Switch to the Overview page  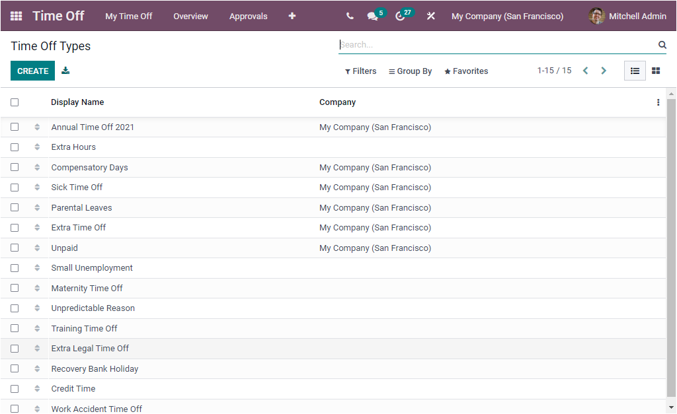click(x=190, y=16)
